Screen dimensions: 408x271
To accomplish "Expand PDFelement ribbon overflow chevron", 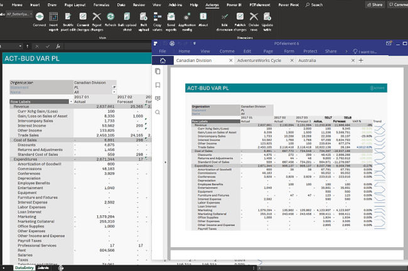I will [x=346, y=51].
